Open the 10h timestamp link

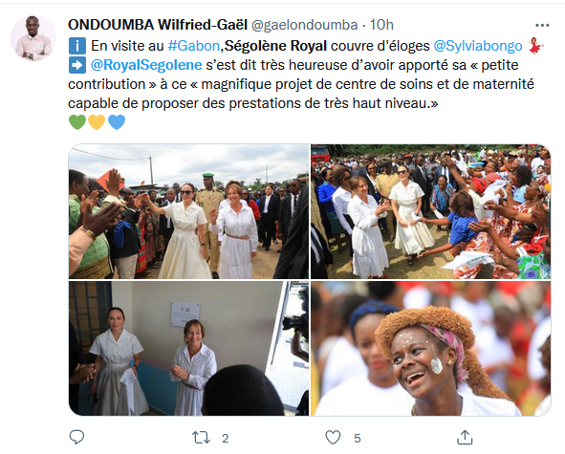[381, 25]
